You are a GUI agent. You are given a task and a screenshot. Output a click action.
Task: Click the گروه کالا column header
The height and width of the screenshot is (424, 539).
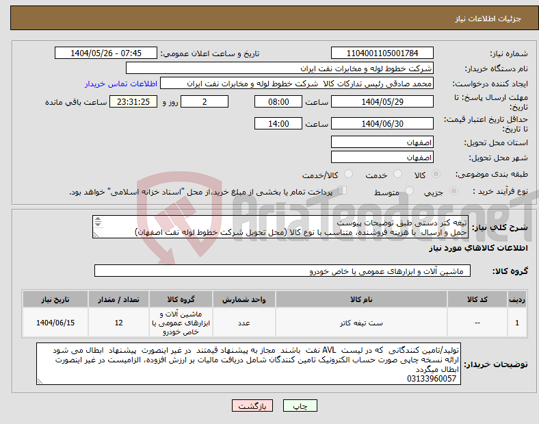(x=181, y=299)
